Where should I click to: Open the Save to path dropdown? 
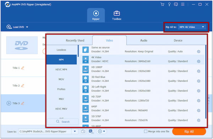(x=75, y=132)
